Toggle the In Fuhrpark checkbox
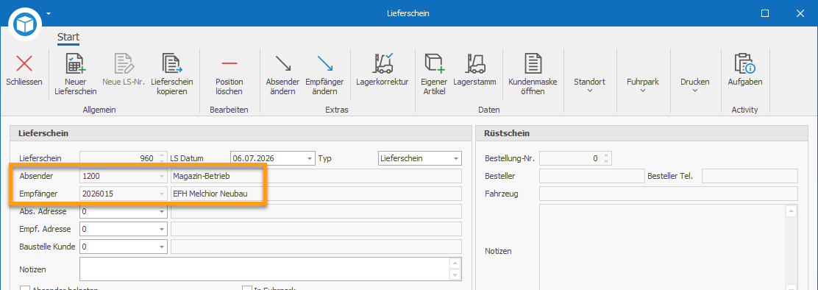Viewport: 818px width, 290px height. (x=247, y=289)
